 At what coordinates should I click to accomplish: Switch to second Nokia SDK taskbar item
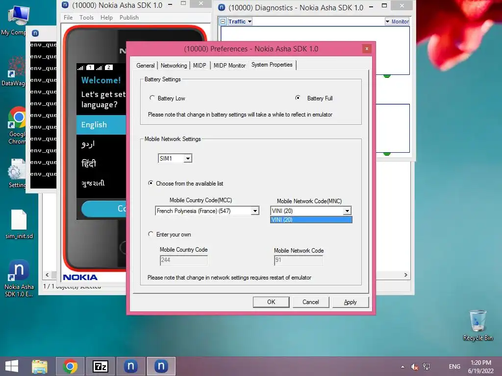tap(161, 366)
